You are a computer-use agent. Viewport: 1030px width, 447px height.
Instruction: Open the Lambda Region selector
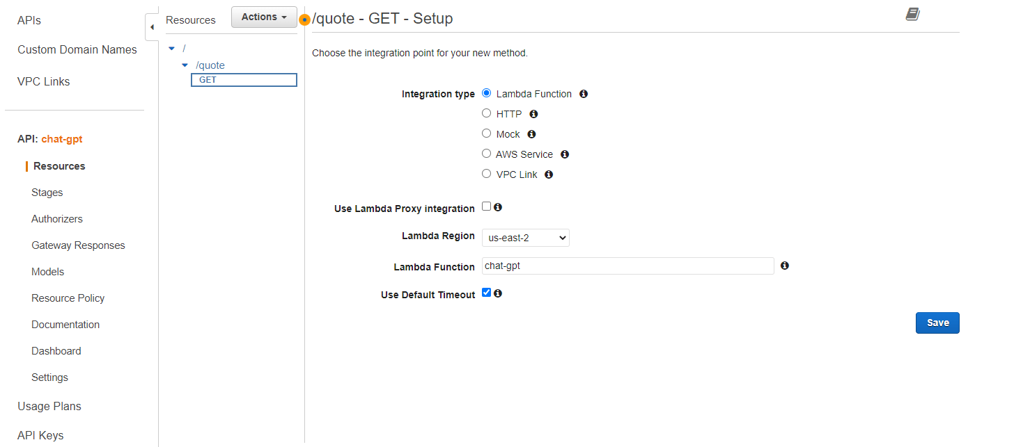(525, 237)
